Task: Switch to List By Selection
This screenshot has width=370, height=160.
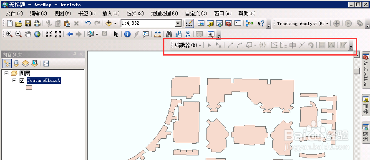Action: (x=35, y=63)
